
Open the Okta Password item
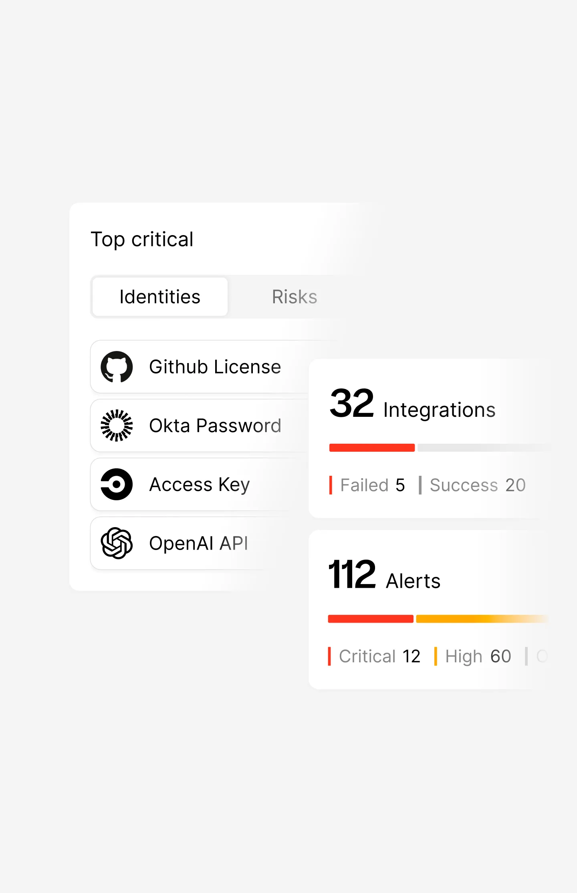point(215,426)
